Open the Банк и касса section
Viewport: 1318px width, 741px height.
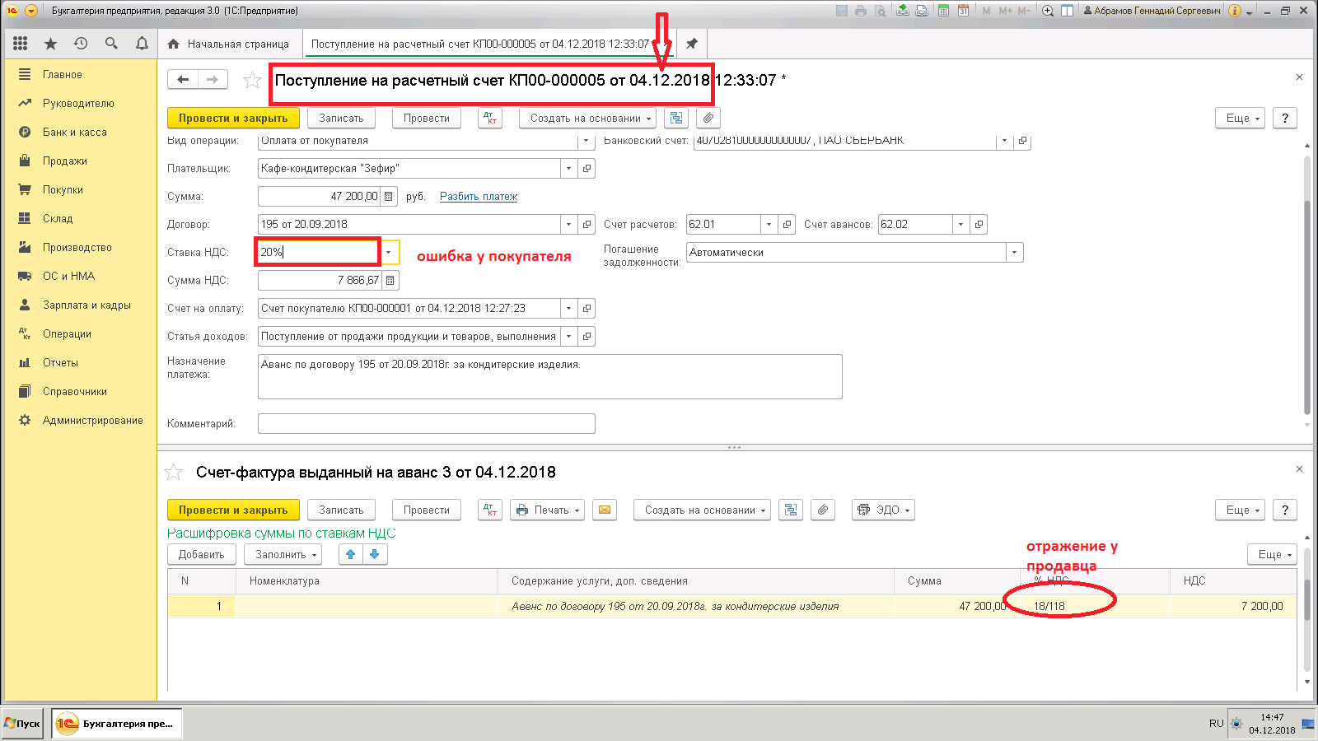tap(75, 132)
